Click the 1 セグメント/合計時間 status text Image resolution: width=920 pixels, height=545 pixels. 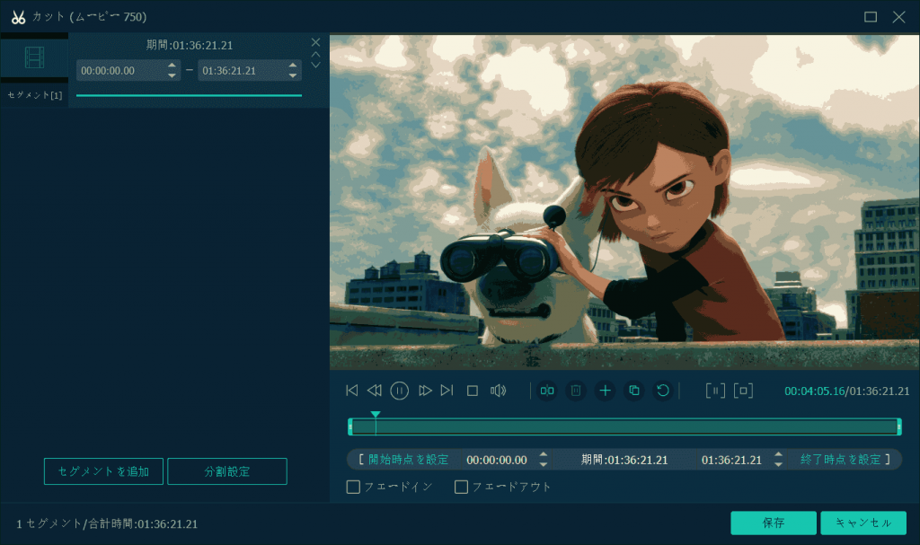pyautogui.click(x=107, y=523)
